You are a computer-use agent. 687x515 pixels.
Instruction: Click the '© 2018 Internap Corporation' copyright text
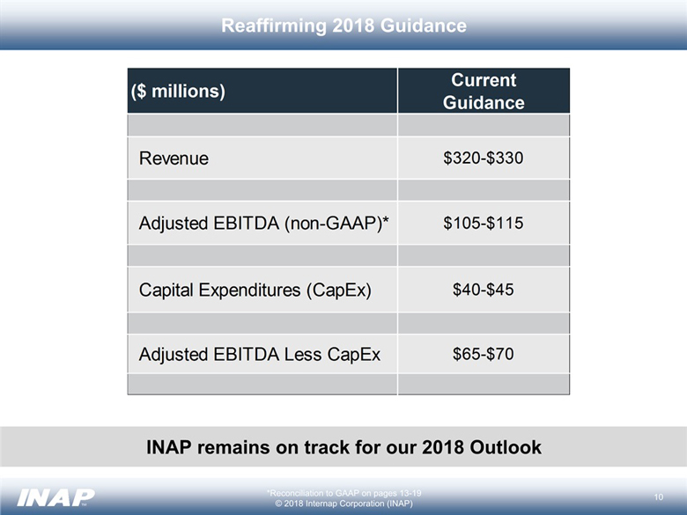pos(343,504)
